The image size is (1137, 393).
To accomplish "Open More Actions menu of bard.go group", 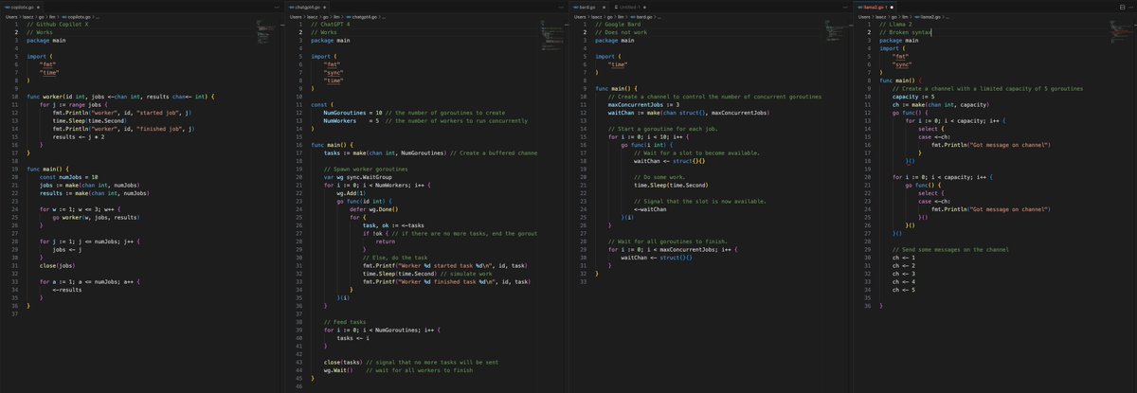I will (x=846, y=7).
